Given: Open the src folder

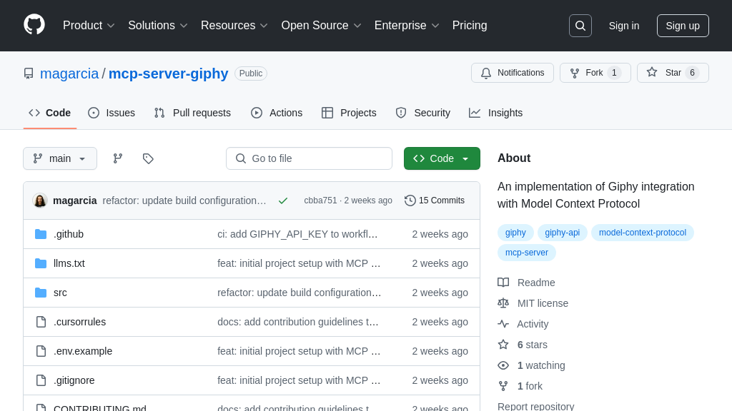Looking at the screenshot, I should (60, 293).
